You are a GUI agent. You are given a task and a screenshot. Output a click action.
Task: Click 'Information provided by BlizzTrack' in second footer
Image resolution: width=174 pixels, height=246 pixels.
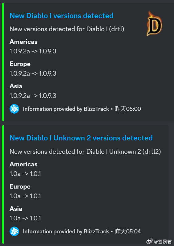tap(66, 231)
